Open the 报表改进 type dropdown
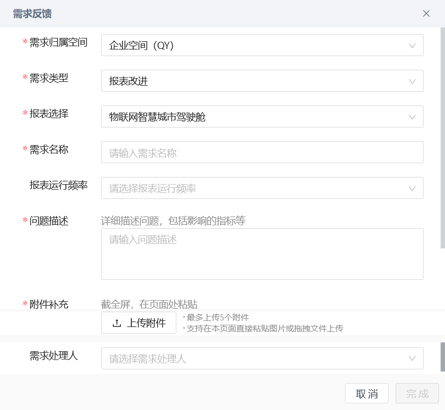This screenshot has width=445, height=410. 253,81
